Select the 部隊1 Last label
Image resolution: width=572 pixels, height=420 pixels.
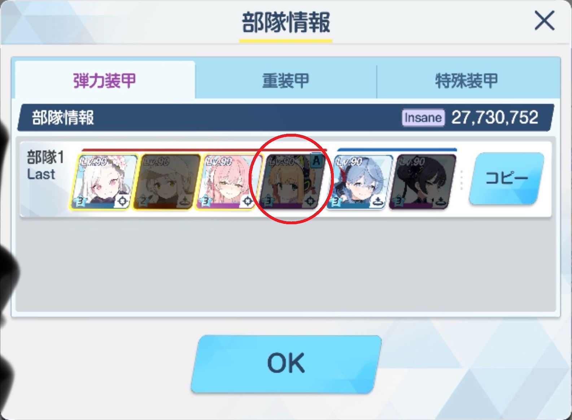click(x=45, y=165)
